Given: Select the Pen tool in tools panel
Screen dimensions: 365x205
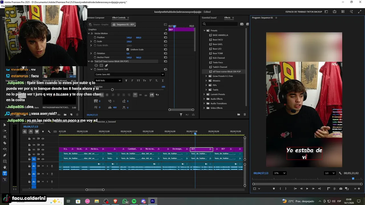Looking at the screenshot, I should point(5,155).
